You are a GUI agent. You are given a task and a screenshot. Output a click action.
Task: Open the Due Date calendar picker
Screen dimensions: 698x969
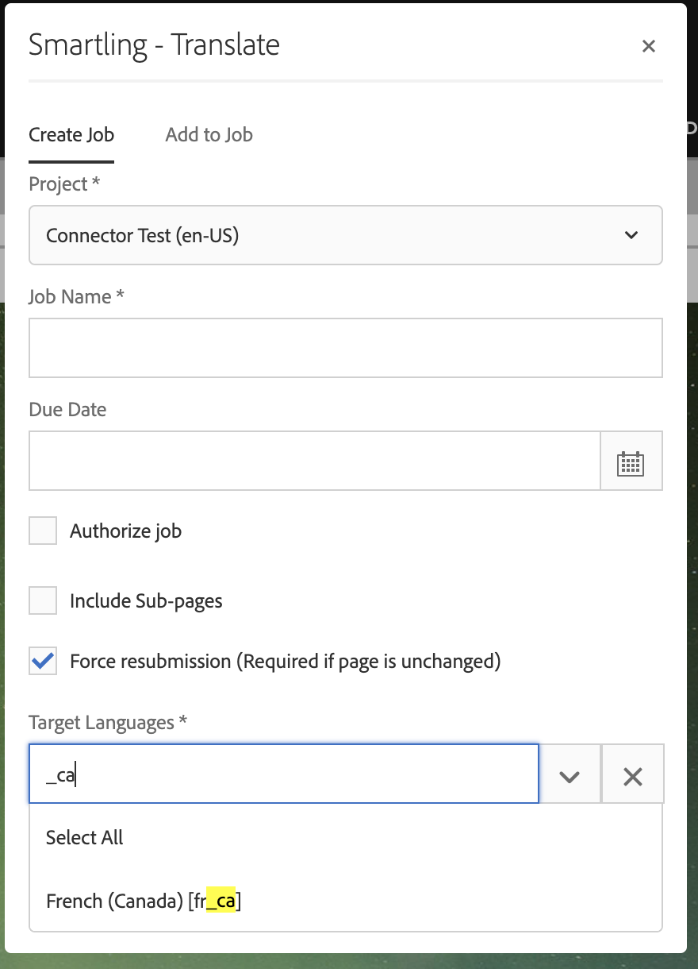[631, 461]
